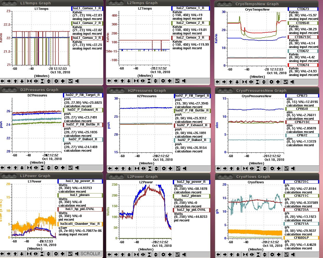Screen dimensions: 323x258
Task: Pan right arrow in L1Temps Graph toolbar
Action: click(x=9, y=81)
